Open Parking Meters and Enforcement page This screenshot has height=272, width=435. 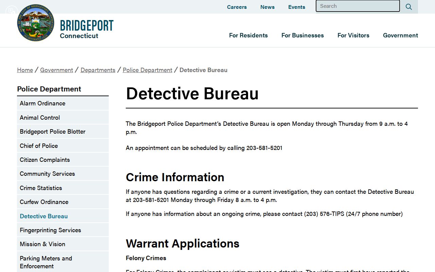click(x=63, y=262)
